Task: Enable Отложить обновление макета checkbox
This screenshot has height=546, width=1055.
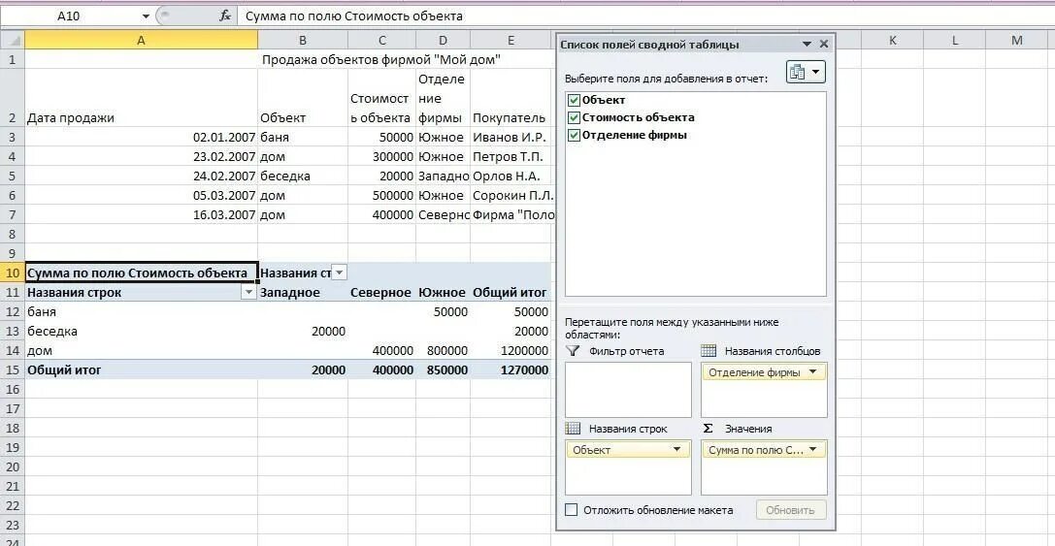Action: pos(572,510)
